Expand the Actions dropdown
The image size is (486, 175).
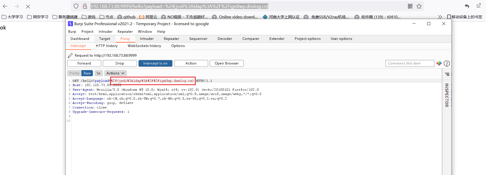click(116, 73)
